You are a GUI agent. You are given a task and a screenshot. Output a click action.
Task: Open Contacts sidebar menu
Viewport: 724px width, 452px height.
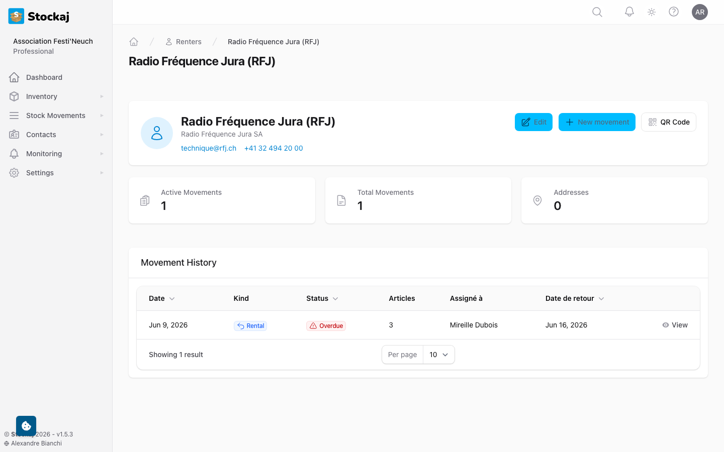pyautogui.click(x=56, y=135)
